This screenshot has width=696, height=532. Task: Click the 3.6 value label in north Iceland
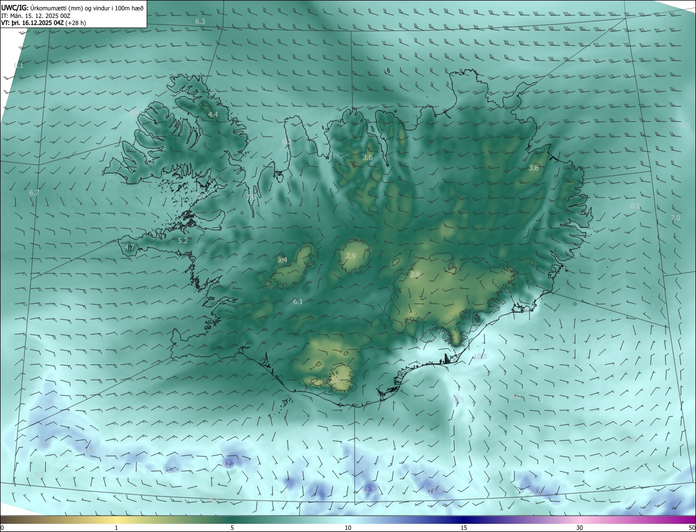368,158
